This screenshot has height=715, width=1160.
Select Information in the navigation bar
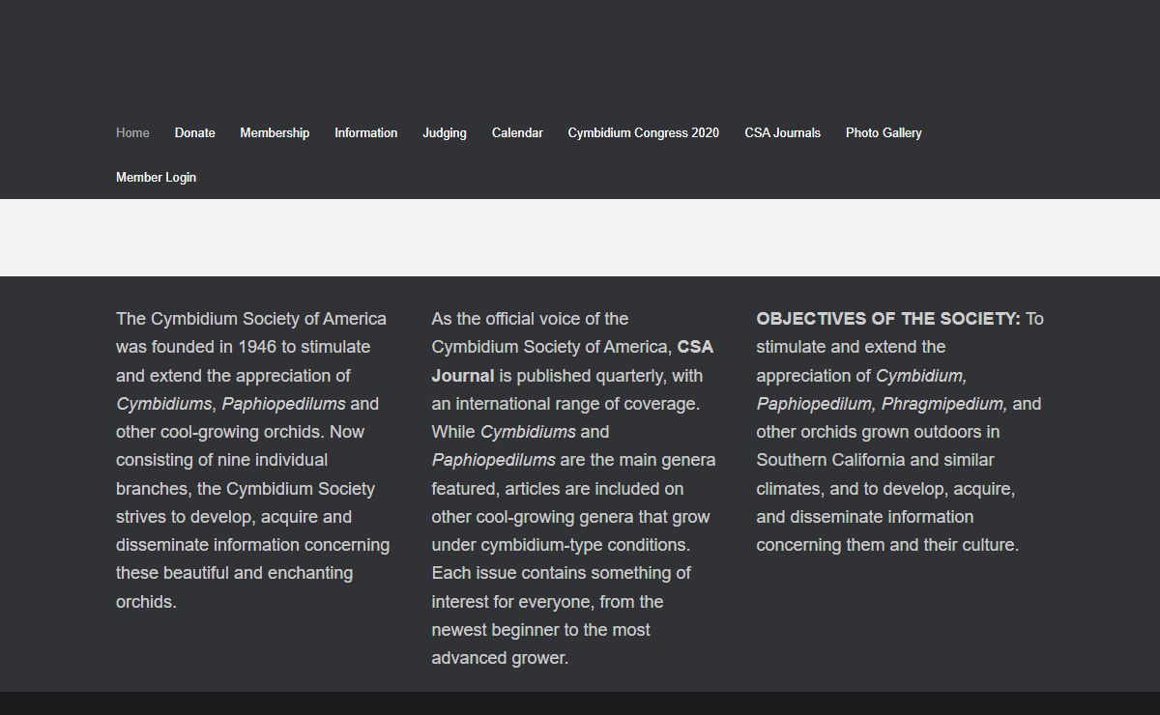tap(365, 132)
